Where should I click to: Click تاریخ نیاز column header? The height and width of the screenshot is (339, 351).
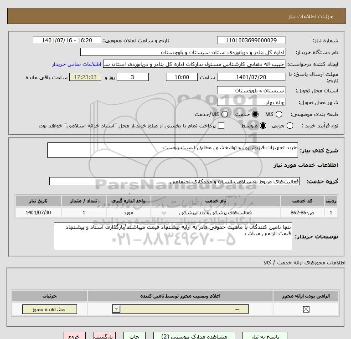click(38, 201)
